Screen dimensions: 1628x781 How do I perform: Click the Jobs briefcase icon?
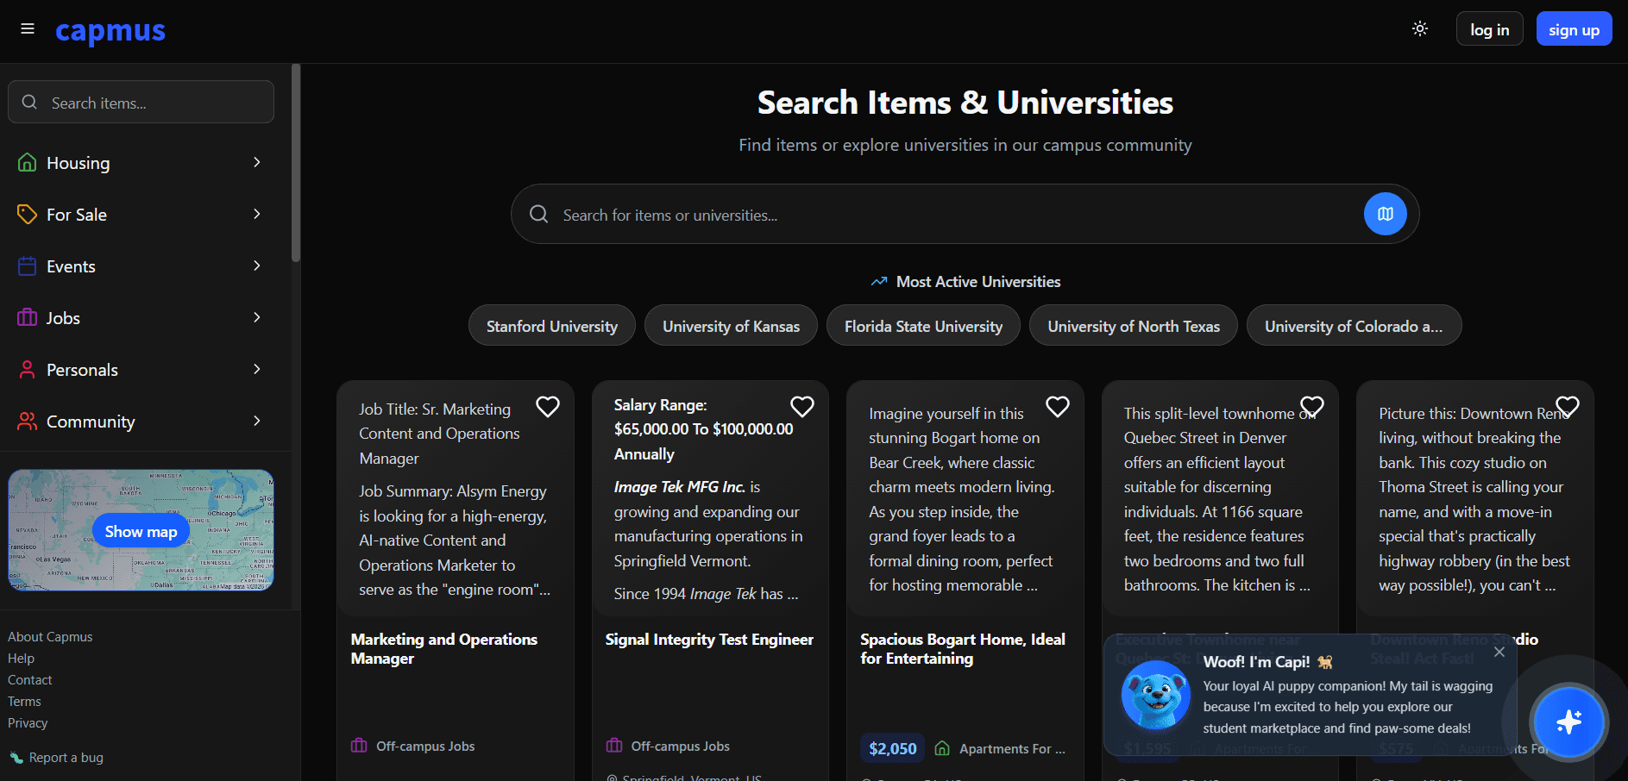(27, 317)
